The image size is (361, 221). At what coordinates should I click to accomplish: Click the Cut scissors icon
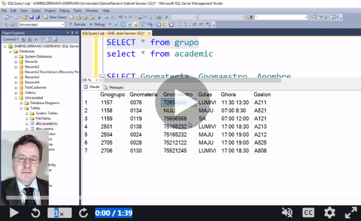[99, 17]
